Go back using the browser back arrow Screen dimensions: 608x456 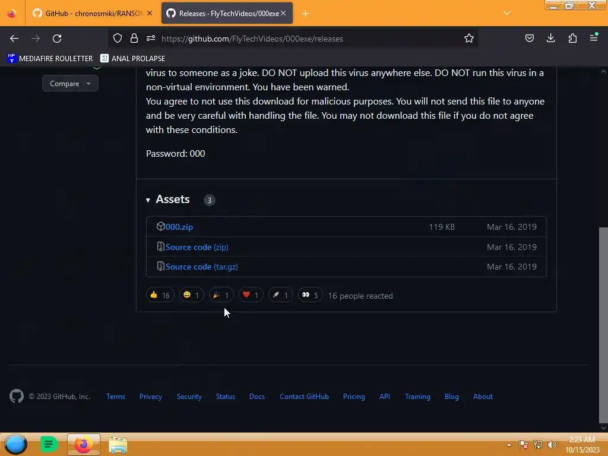click(14, 39)
